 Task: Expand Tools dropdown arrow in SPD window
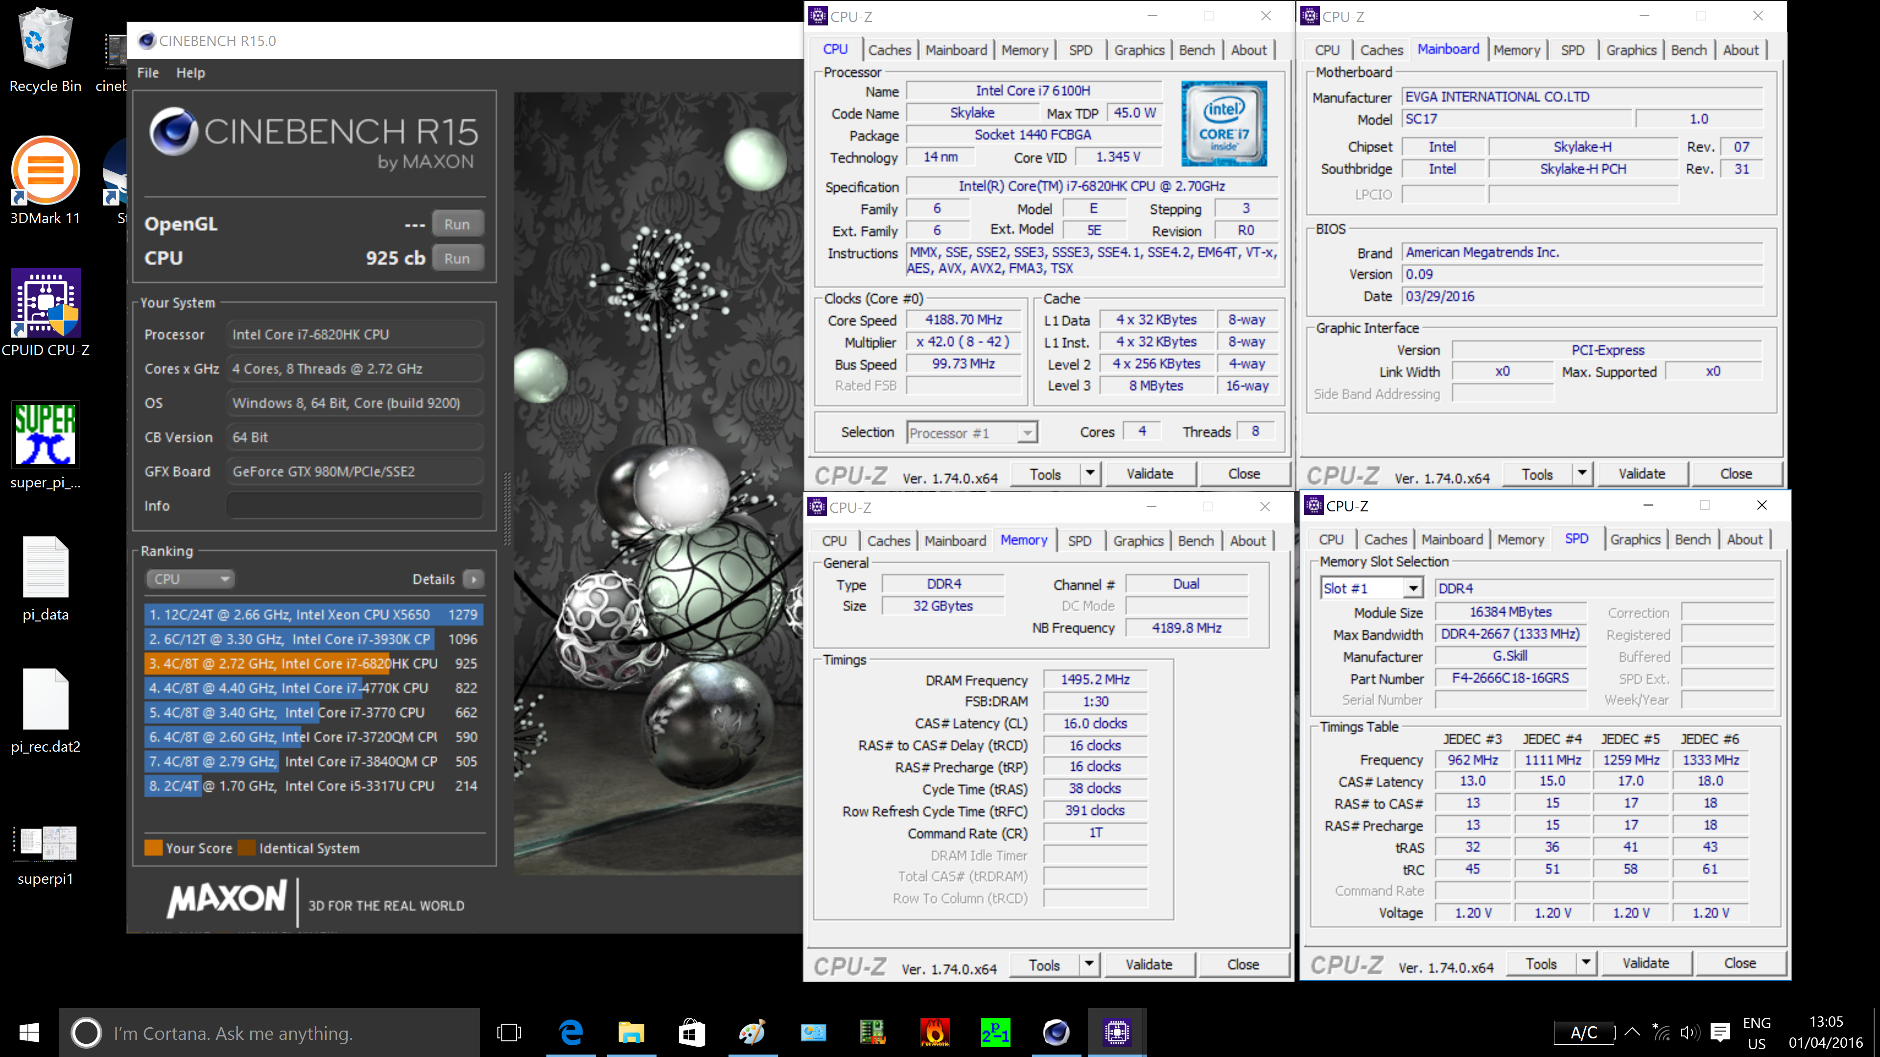[1586, 963]
